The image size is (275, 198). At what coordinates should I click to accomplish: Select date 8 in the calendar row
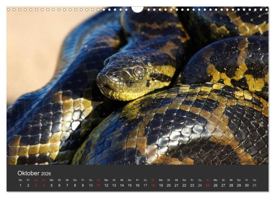75,185
